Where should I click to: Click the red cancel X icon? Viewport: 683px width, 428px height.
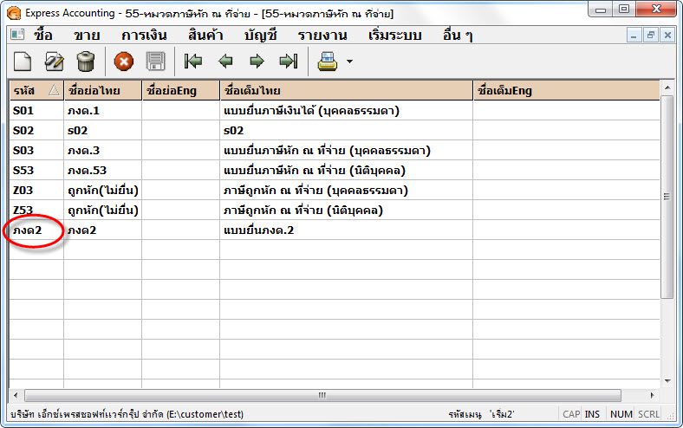(124, 62)
